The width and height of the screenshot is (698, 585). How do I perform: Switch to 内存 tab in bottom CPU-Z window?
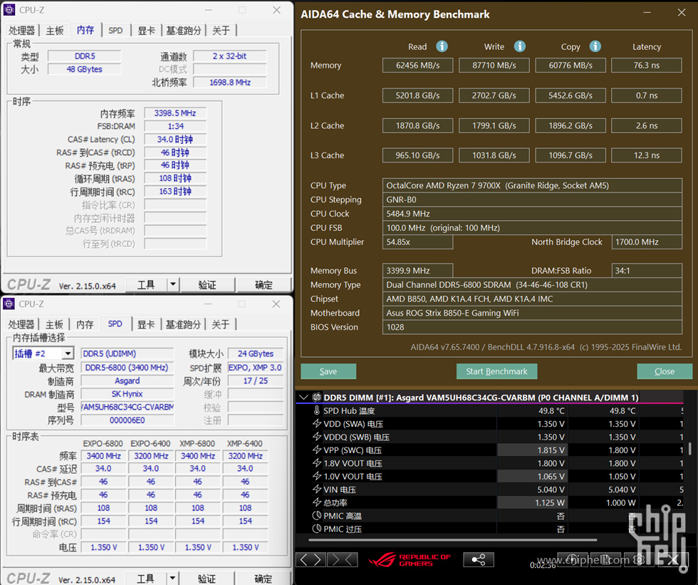point(85,324)
